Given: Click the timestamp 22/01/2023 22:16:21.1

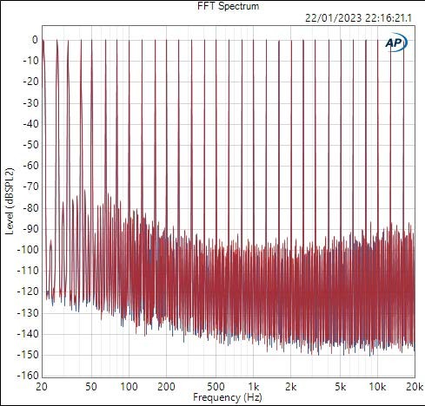Looking at the screenshot, I should pos(358,18).
